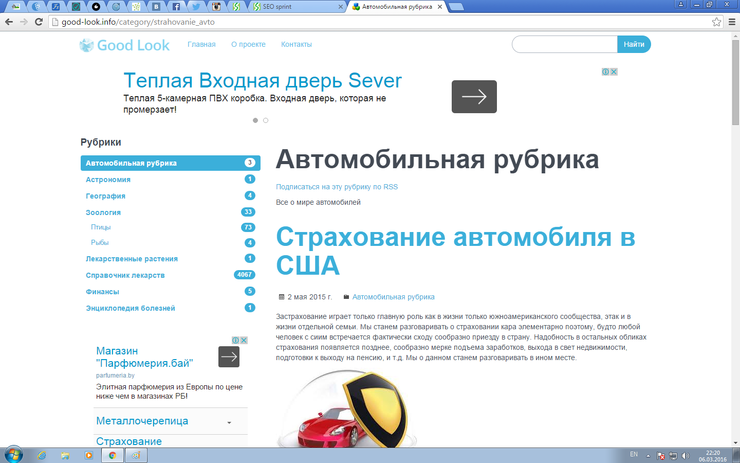Go back to the previous page
Screen dimensions: 740x463
[x=9, y=22]
